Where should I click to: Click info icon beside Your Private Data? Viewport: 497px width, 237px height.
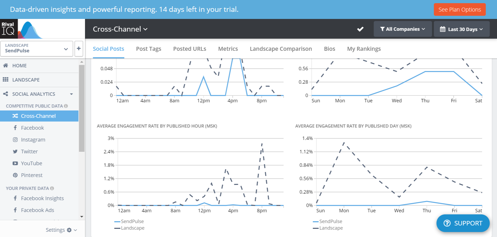[x=52, y=188]
